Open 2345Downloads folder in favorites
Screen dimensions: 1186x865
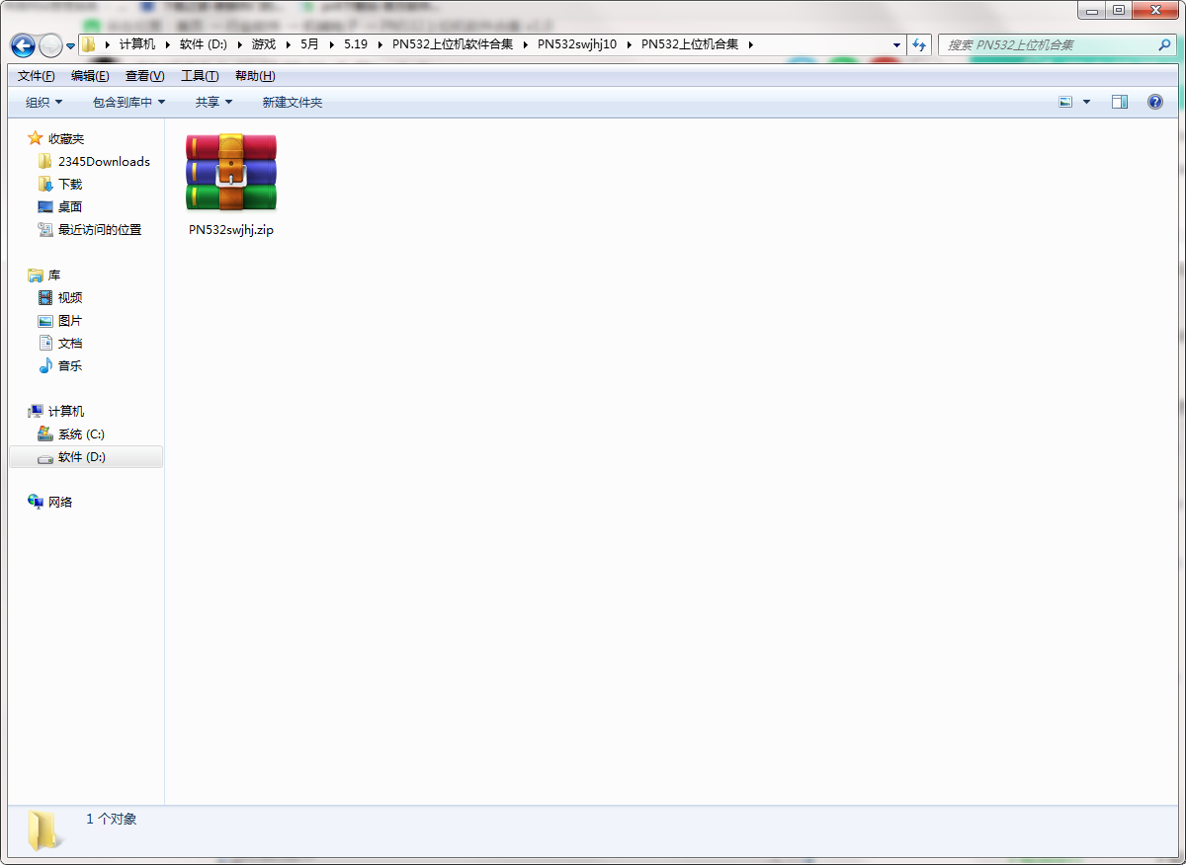pos(103,161)
